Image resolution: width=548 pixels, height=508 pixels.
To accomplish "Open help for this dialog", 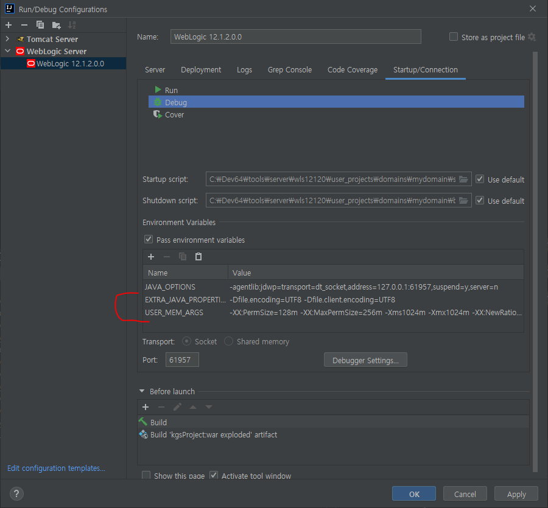I will pyautogui.click(x=16, y=493).
